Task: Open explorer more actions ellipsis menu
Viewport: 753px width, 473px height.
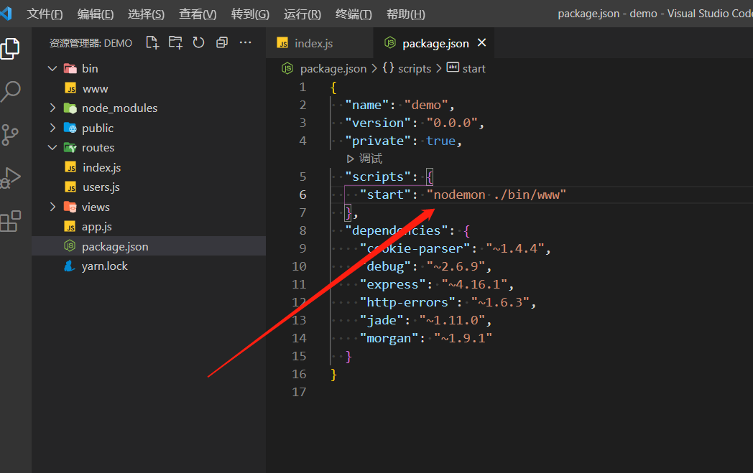Action: point(246,42)
